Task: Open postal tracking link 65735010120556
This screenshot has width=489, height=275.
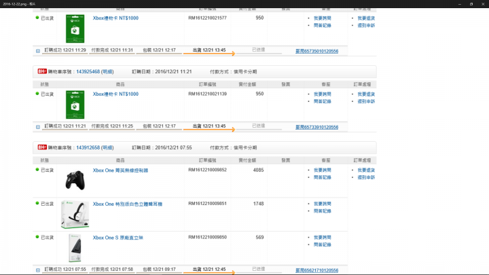Action: click(x=317, y=51)
